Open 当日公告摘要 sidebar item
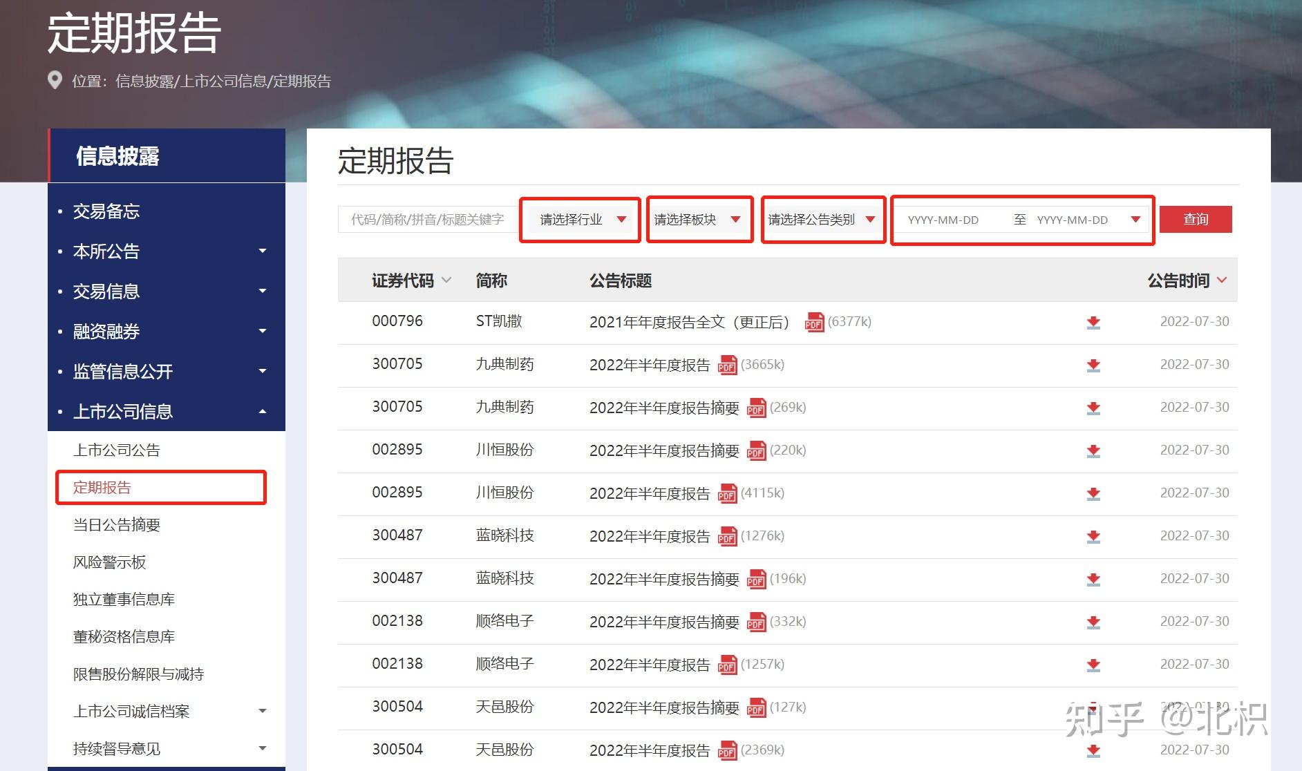Screen dimensions: 1302x771 117,524
